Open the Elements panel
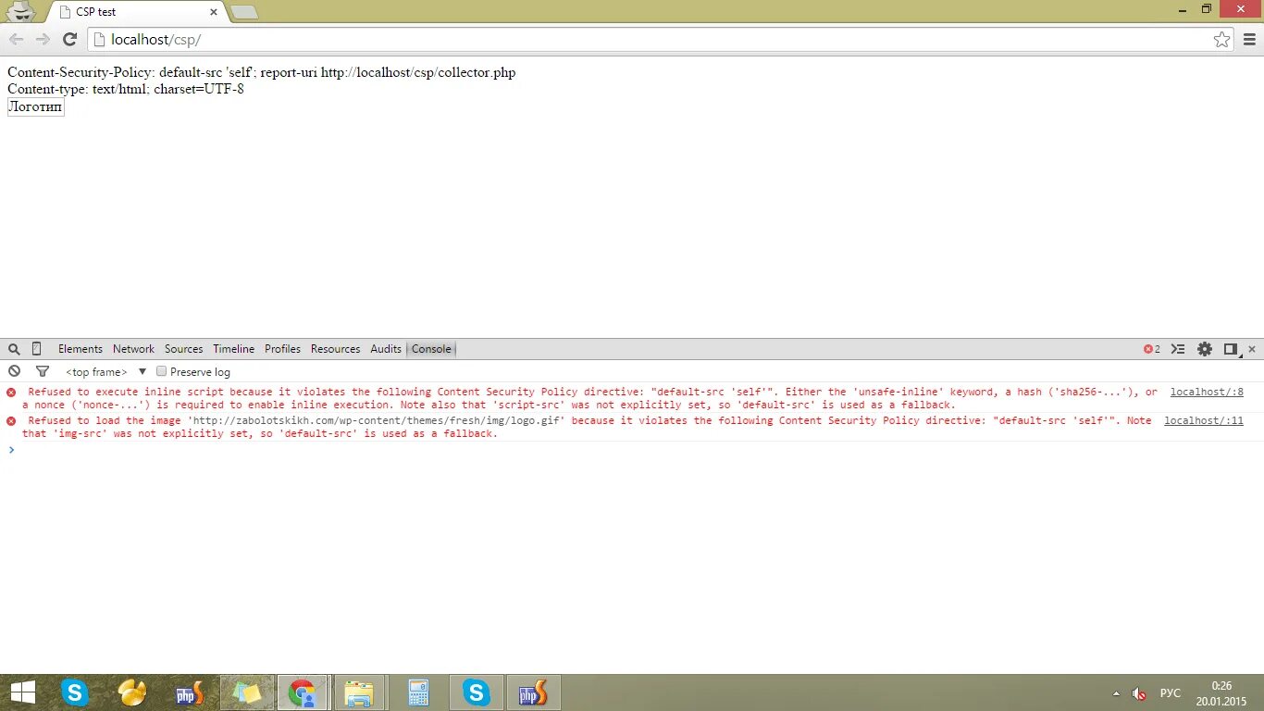This screenshot has height=711, width=1264. tap(81, 349)
